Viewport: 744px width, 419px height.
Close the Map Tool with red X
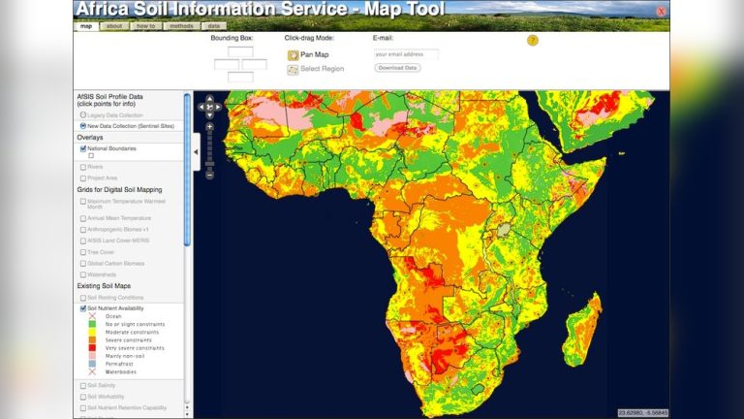pyautogui.click(x=661, y=12)
